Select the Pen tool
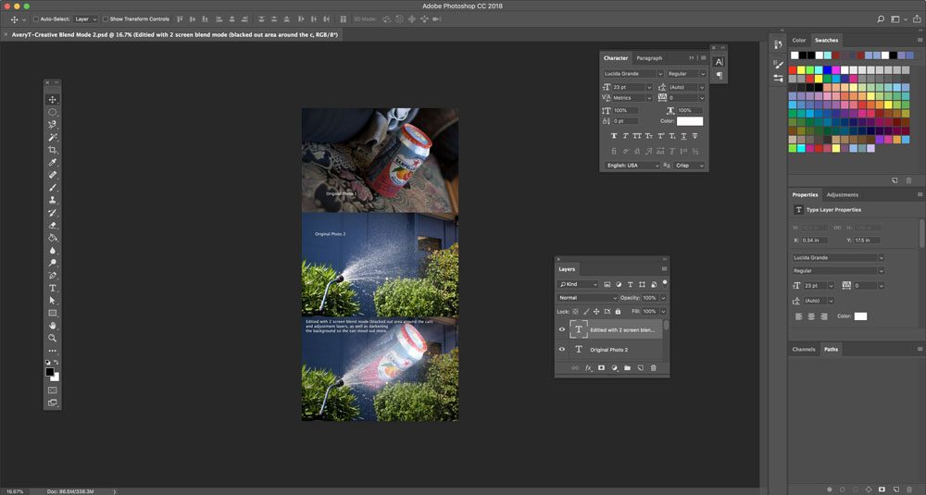 click(x=53, y=276)
